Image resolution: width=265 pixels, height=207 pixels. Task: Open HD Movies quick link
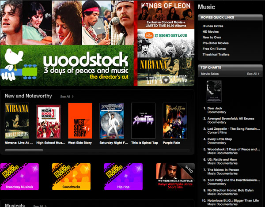(211, 32)
